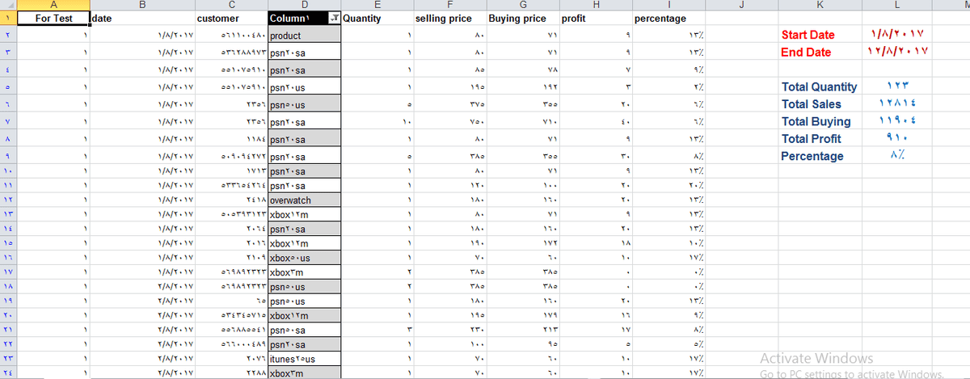Click the Start Date value cell
The image size is (970, 379).
[885, 35]
